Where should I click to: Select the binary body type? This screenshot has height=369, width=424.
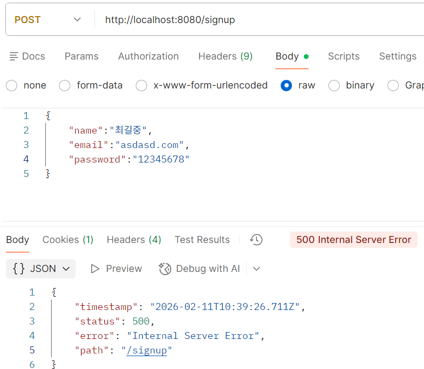point(334,85)
